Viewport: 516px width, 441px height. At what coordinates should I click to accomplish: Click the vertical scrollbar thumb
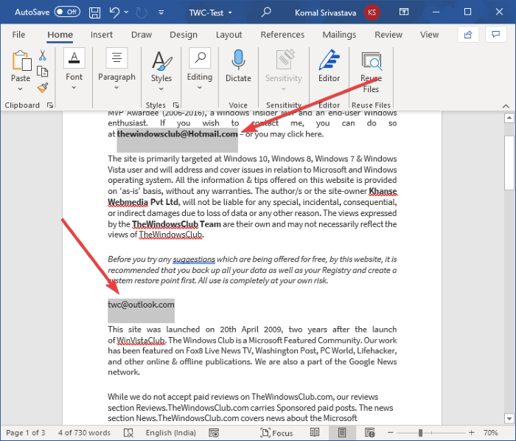pyautogui.click(x=509, y=162)
